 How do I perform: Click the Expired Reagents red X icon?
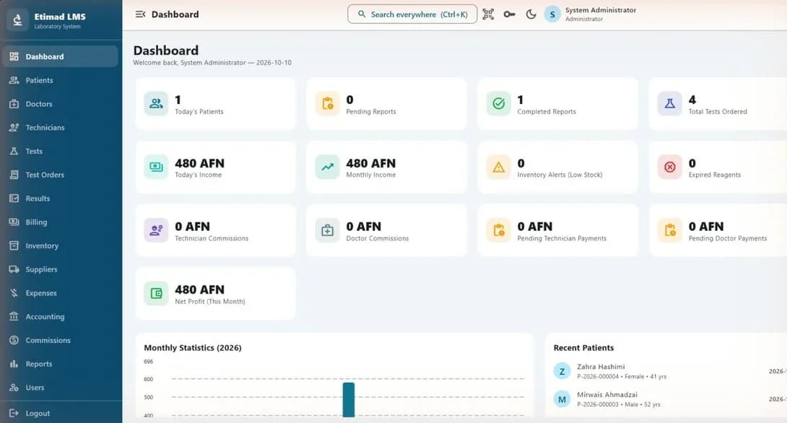pyautogui.click(x=669, y=167)
